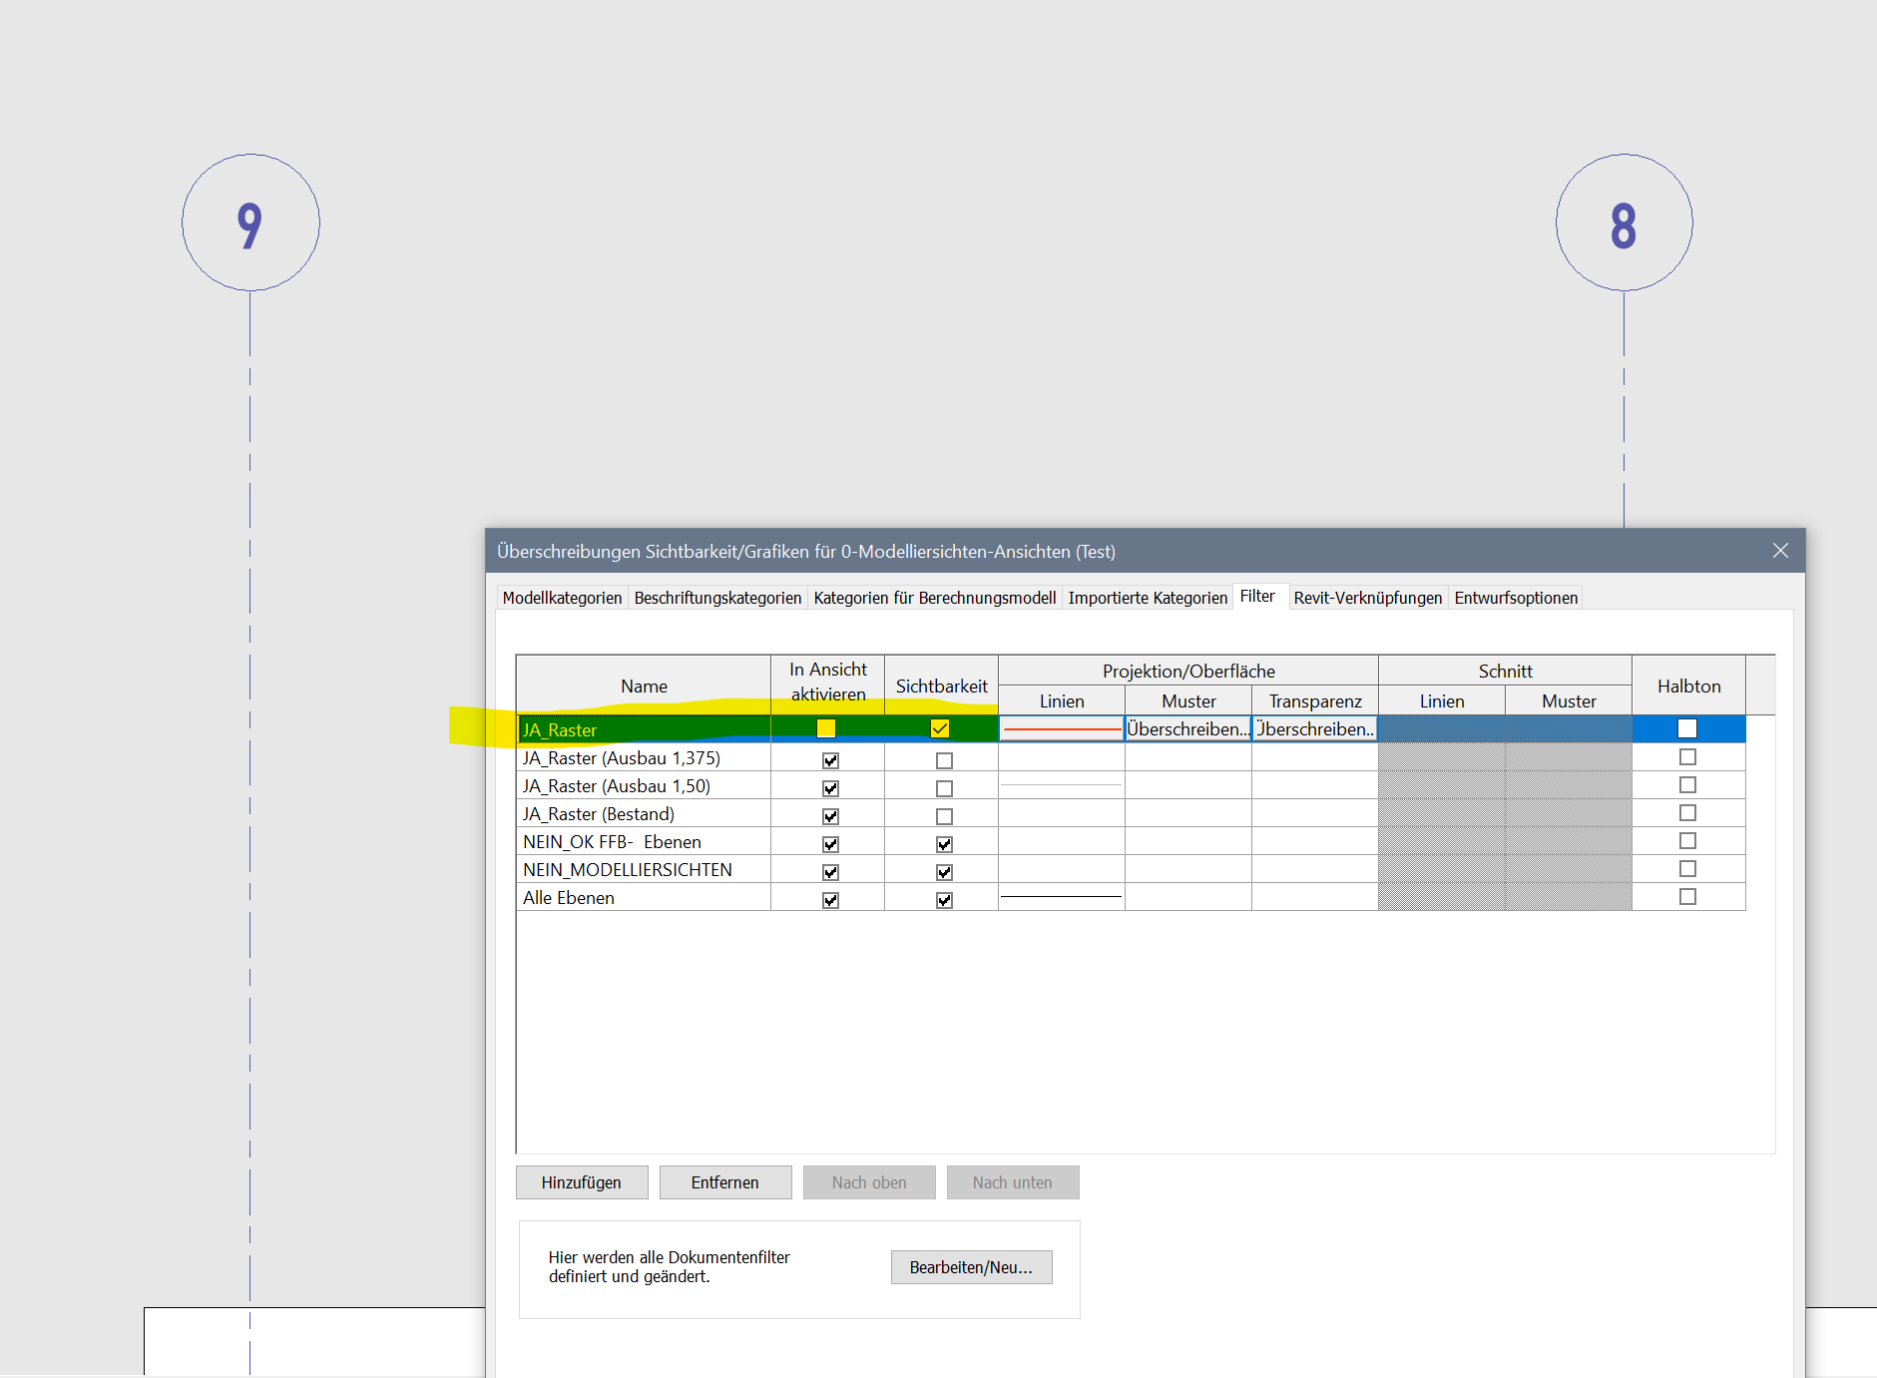
Task: Select grid bubble 8 in drawing view
Action: (1624, 223)
